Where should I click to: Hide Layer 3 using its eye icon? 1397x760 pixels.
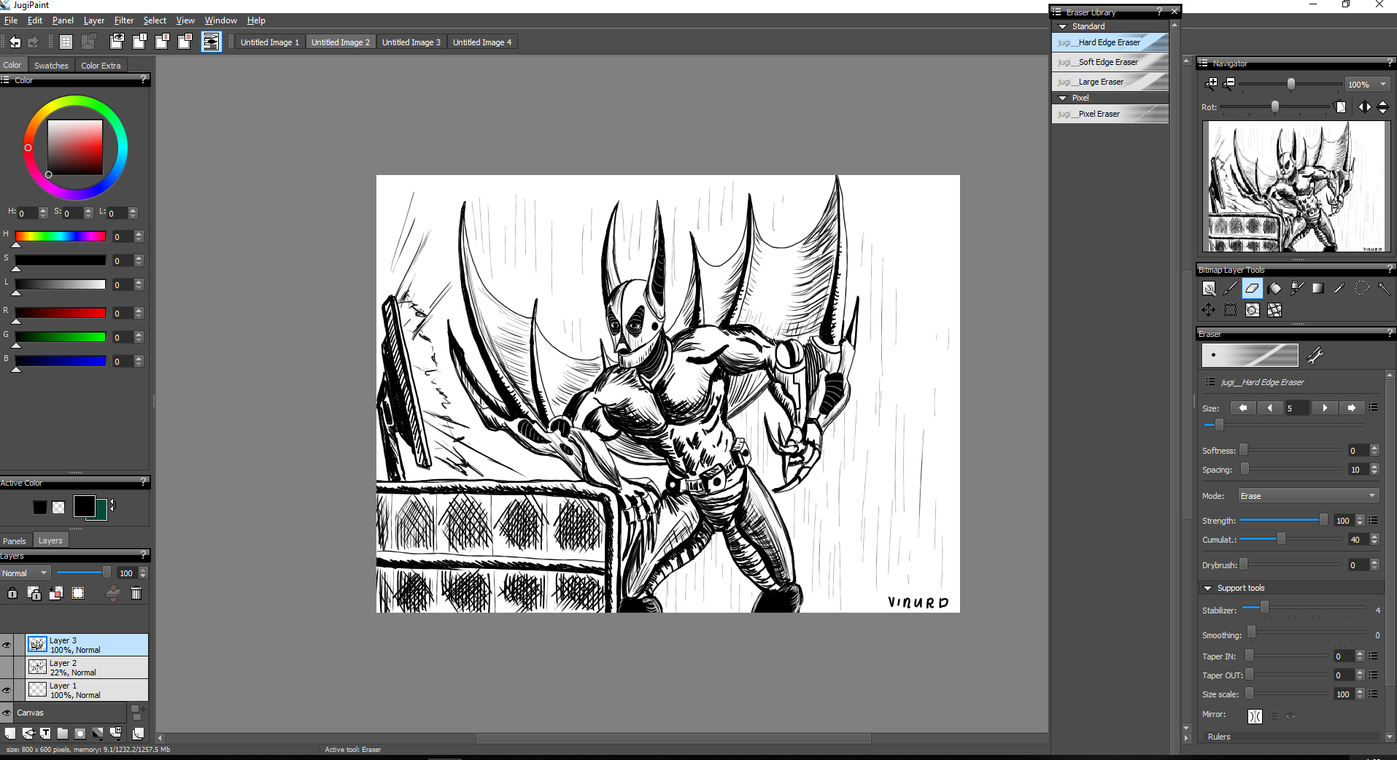coord(7,645)
